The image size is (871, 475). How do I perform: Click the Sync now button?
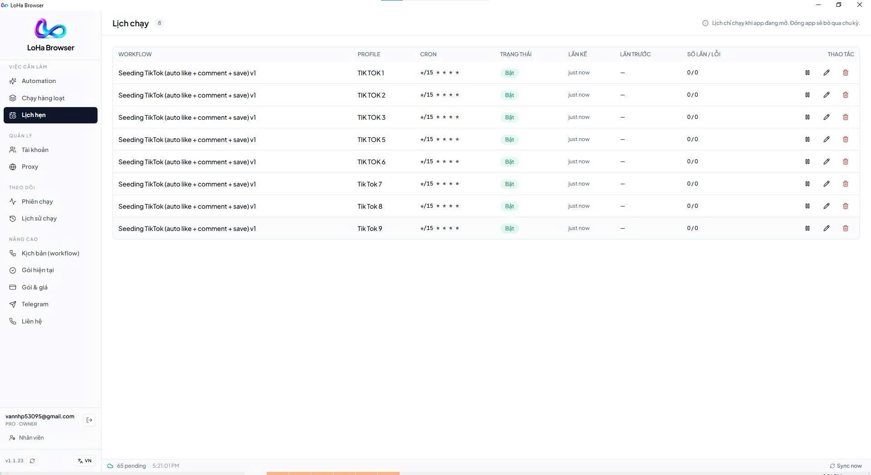846,466
